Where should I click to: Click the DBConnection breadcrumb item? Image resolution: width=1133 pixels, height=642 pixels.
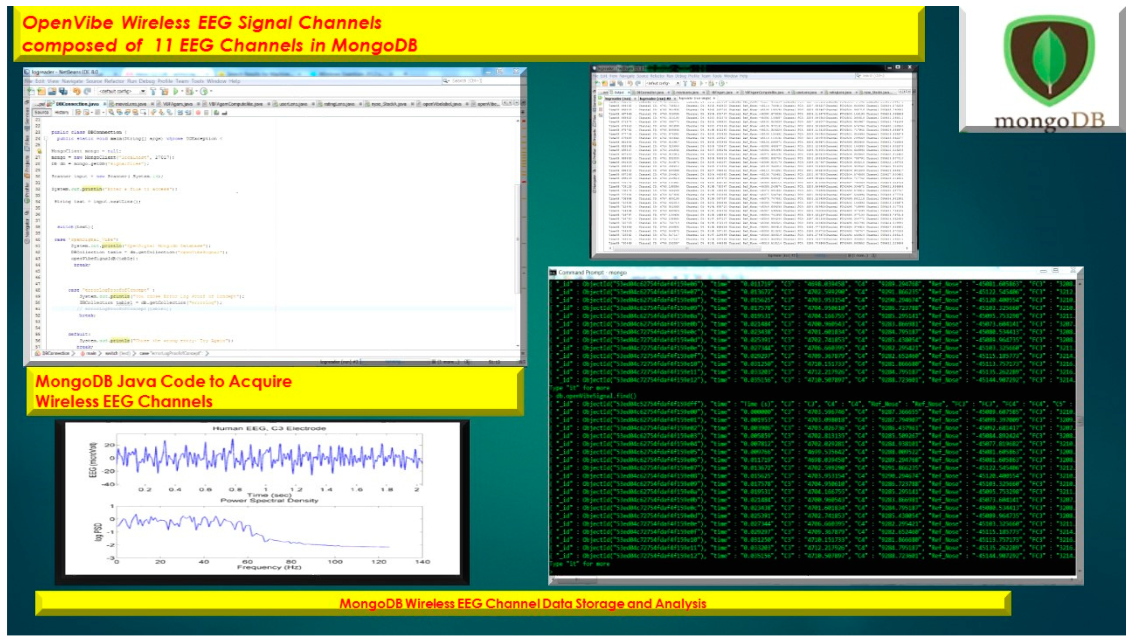click(55, 354)
